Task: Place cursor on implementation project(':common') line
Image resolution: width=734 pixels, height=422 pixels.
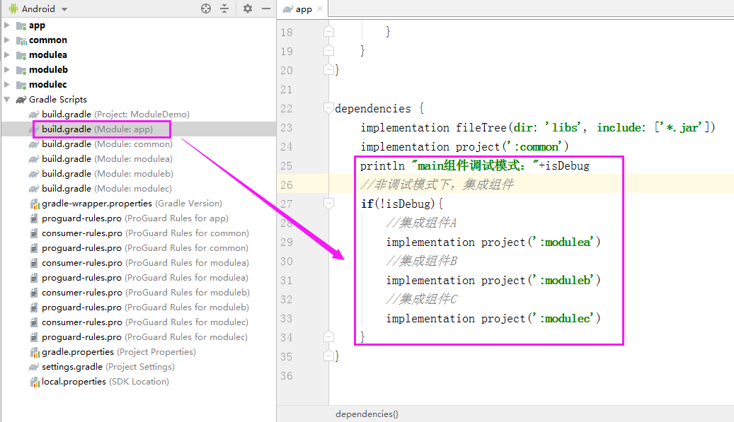Action: tap(464, 147)
